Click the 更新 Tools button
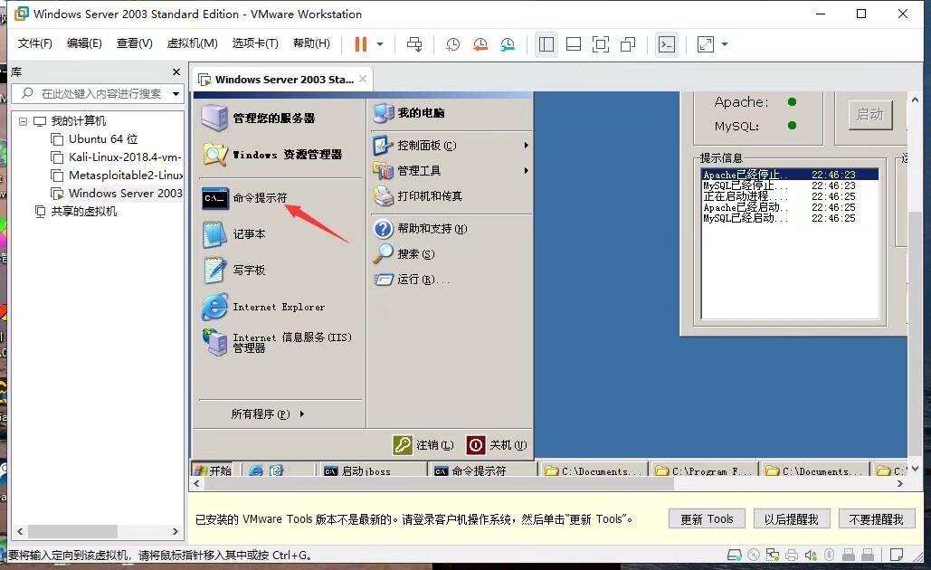931x570 pixels. [707, 519]
